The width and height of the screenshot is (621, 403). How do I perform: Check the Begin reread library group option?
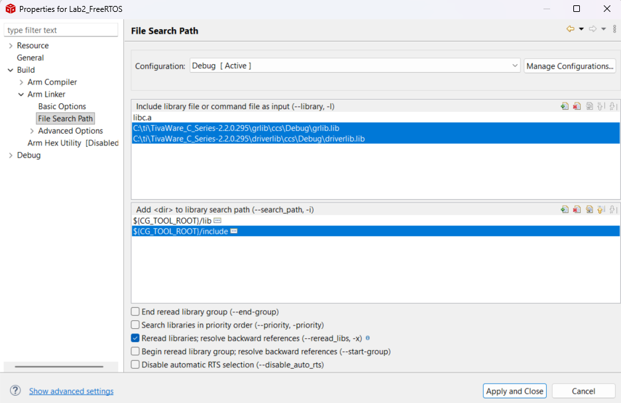coord(135,351)
